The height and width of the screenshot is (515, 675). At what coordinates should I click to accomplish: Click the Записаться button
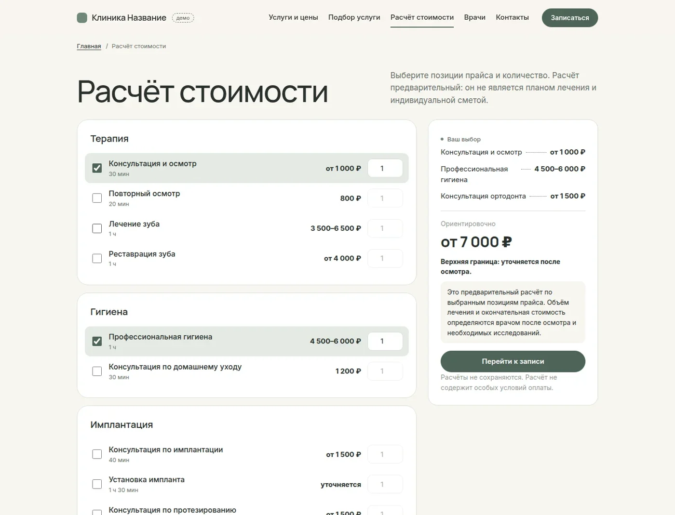(570, 18)
